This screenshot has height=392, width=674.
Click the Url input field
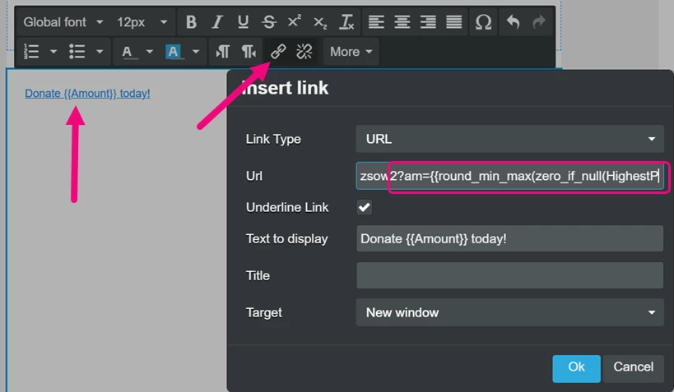(509, 176)
